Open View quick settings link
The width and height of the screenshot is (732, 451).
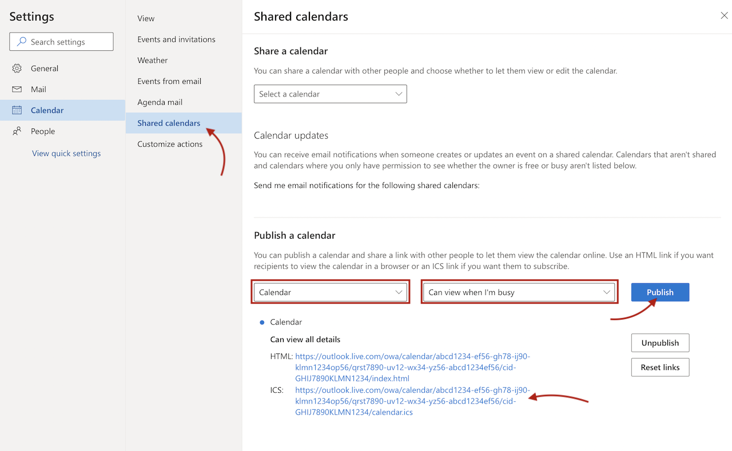pos(66,154)
